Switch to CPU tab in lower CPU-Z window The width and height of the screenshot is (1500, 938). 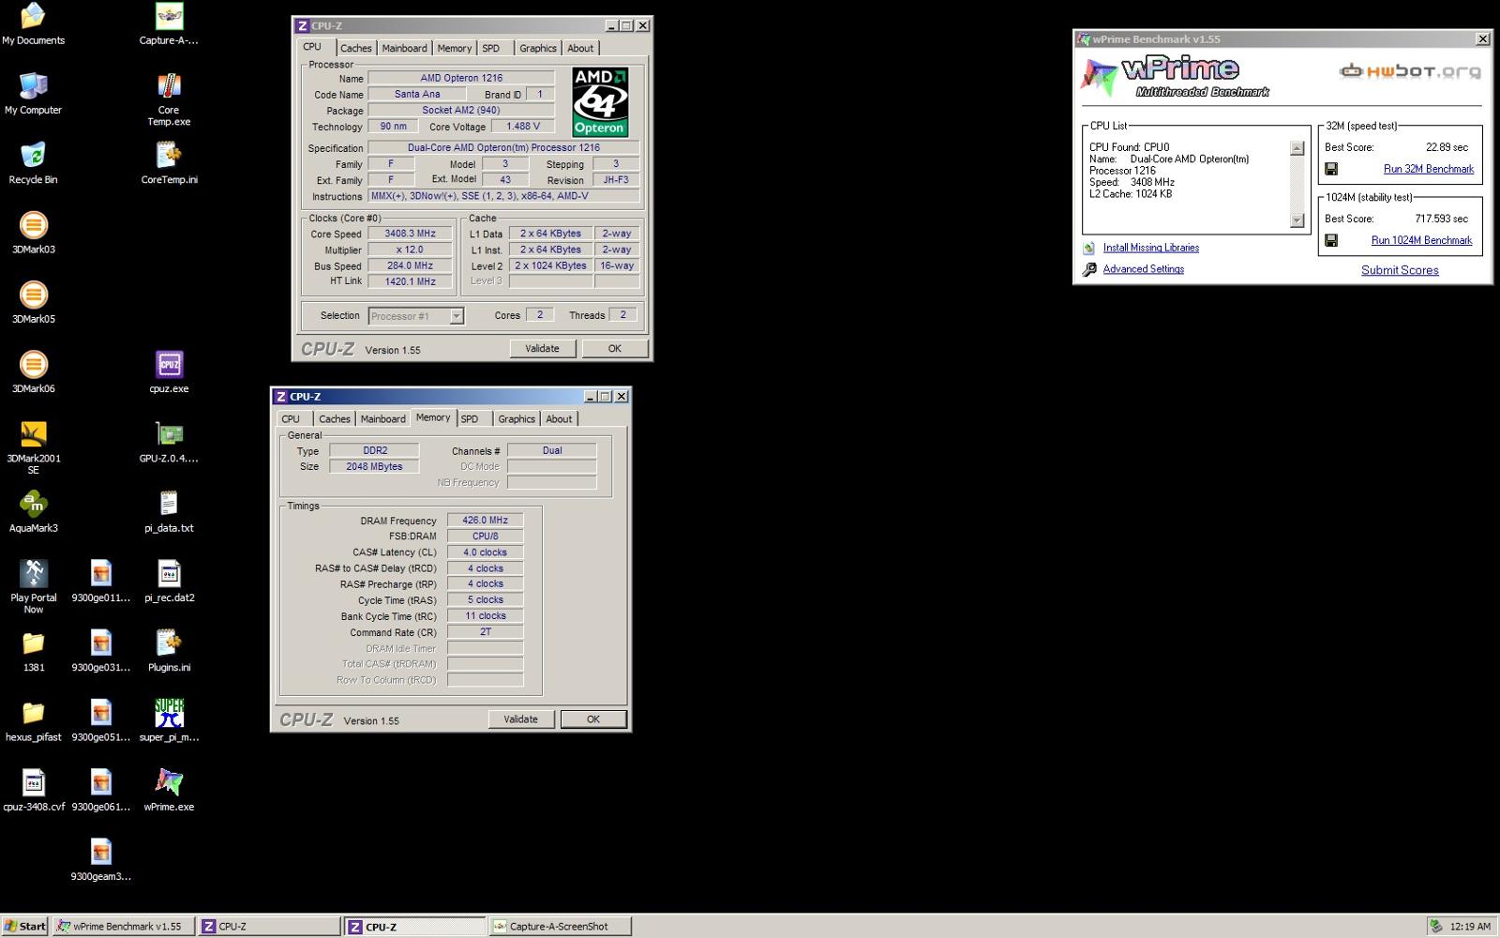(x=291, y=419)
